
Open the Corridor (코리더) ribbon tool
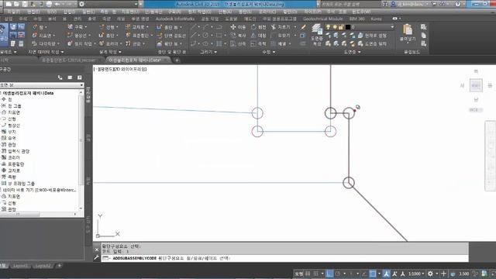point(110,43)
